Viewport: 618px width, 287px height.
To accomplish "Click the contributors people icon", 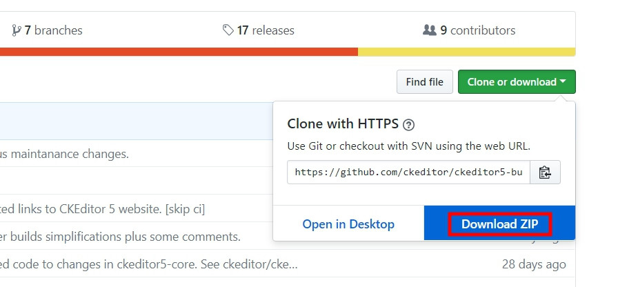I will pyautogui.click(x=429, y=30).
